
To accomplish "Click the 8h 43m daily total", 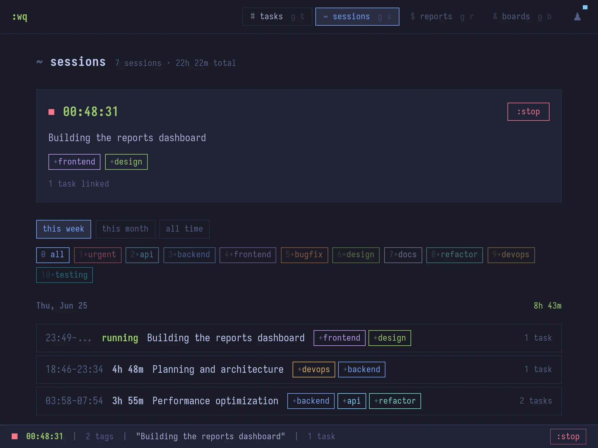I will click(x=547, y=306).
